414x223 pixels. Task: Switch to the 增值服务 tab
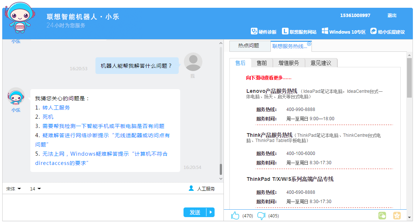coord(289,63)
